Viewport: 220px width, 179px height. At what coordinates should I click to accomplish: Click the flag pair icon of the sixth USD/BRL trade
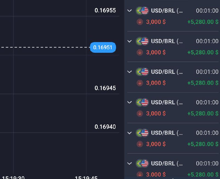coord(142,164)
